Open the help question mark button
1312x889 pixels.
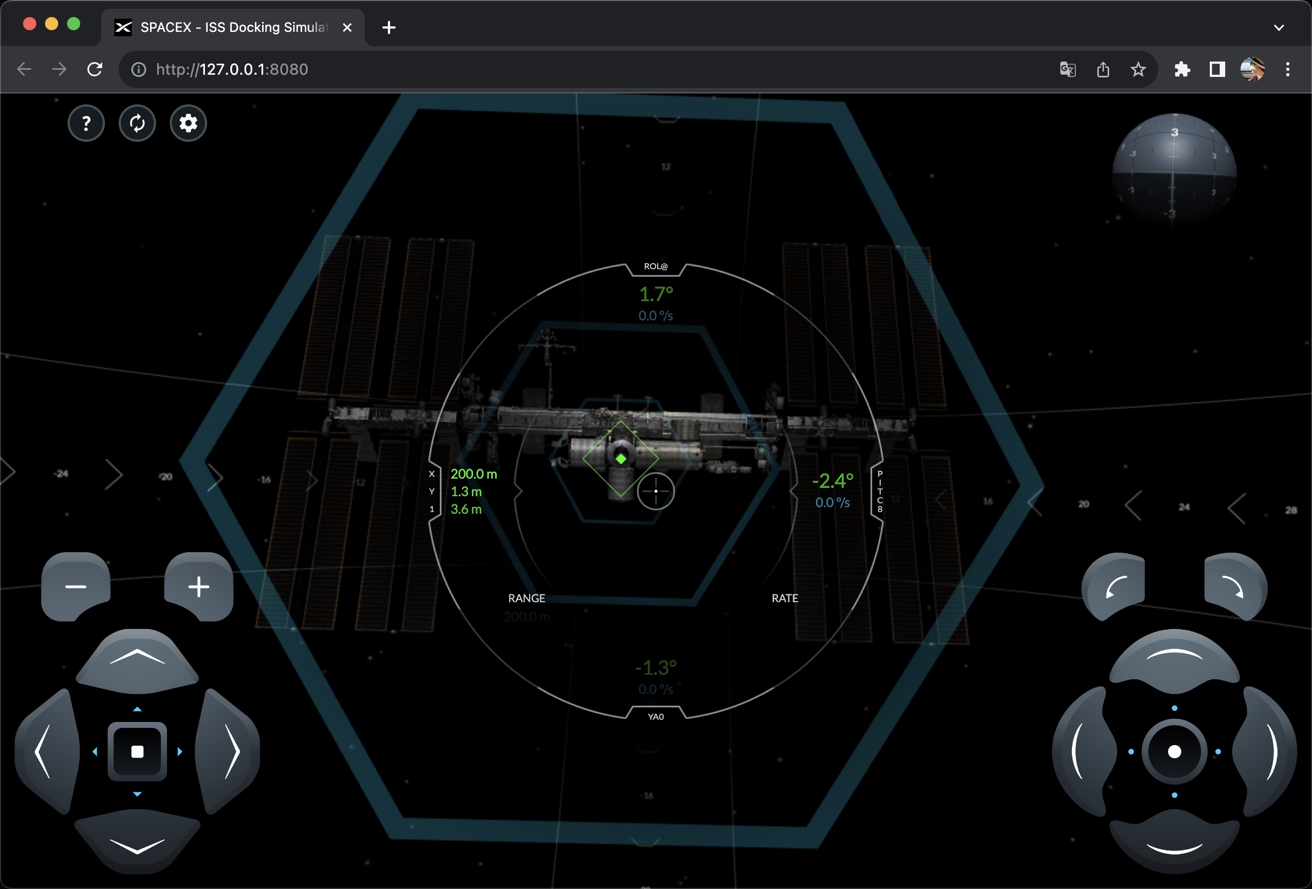pyautogui.click(x=86, y=123)
